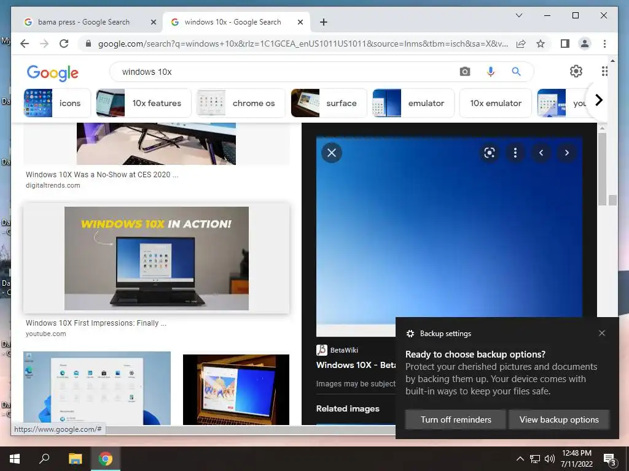Show hidden tray icons chevron
The width and height of the screenshot is (629, 471).
(520, 459)
